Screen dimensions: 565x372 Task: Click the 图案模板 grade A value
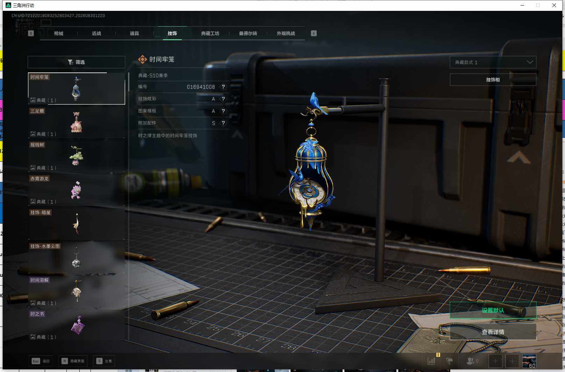(213, 111)
